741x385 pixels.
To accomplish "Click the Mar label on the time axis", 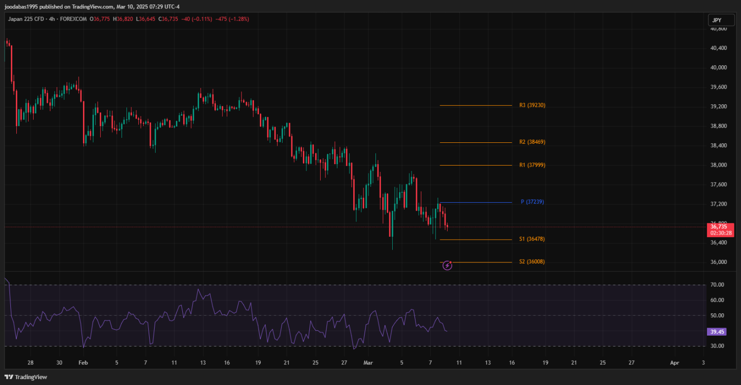I will [368, 363].
